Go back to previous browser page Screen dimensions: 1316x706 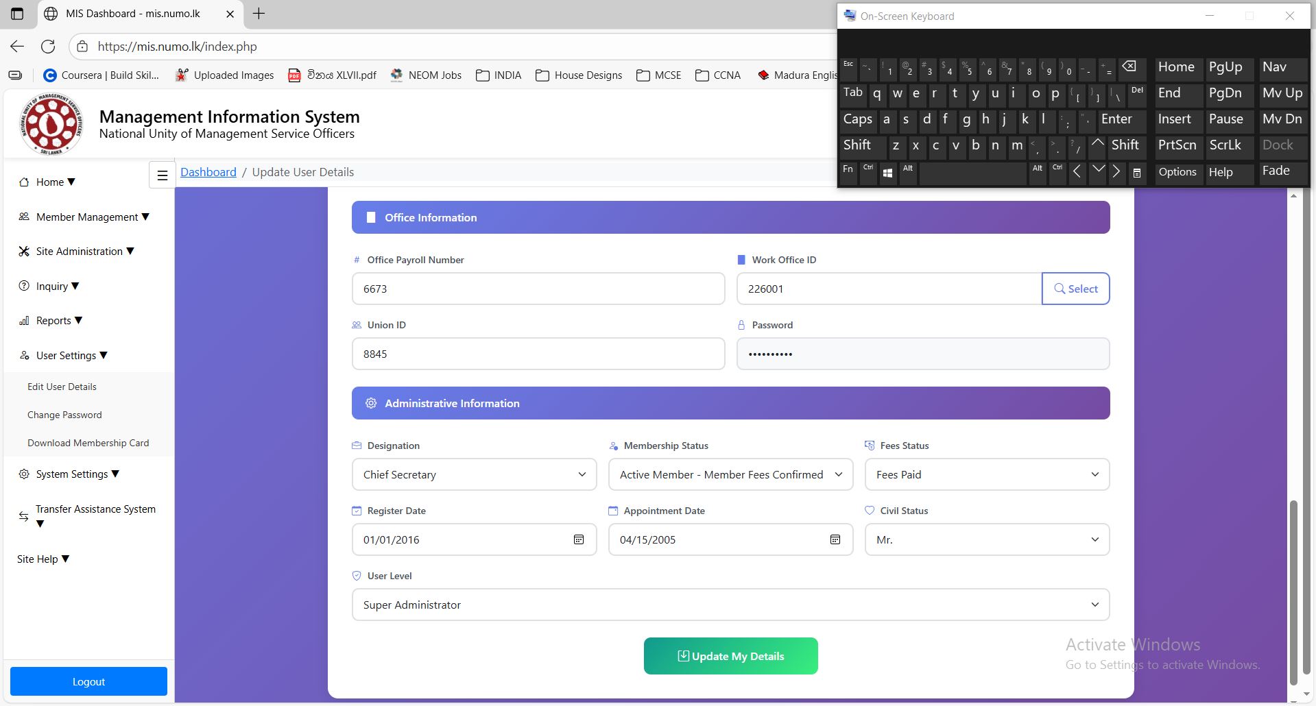pyautogui.click(x=17, y=47)
